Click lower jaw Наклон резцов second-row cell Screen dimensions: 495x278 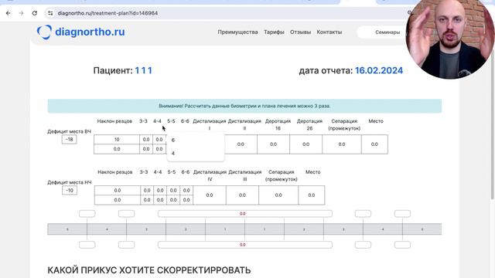click(x=117, y=200)
